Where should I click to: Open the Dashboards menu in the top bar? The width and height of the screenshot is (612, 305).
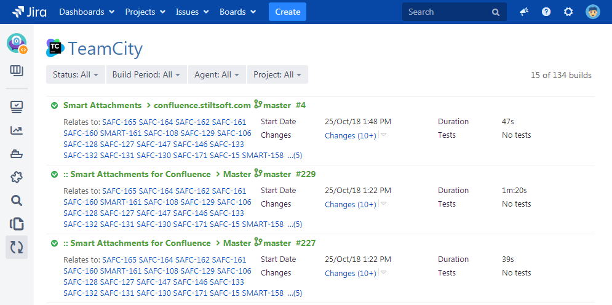tap(87, 12)
